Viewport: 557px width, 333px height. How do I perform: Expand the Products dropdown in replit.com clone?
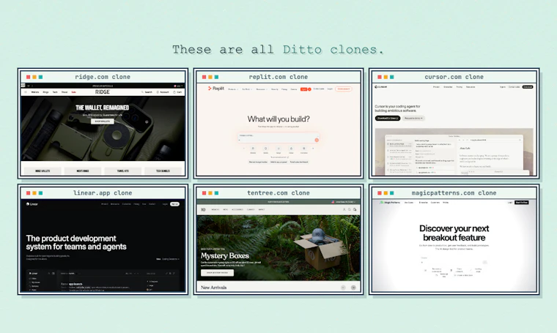point(232,89)
